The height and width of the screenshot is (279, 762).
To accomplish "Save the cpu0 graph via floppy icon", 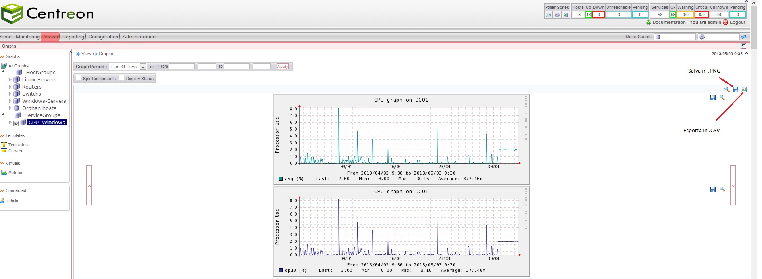I will click(713, 189).
